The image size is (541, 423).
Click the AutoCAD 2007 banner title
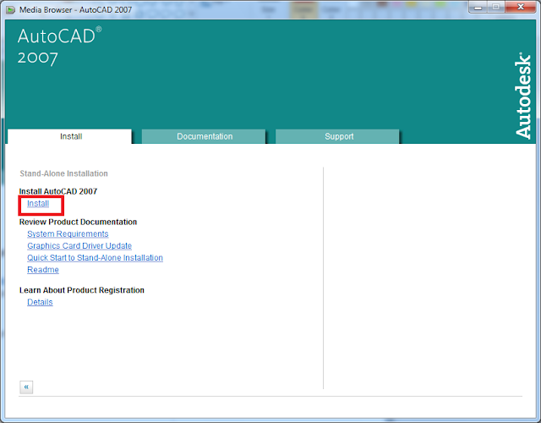pyautogui.click(x=59, y=46)
